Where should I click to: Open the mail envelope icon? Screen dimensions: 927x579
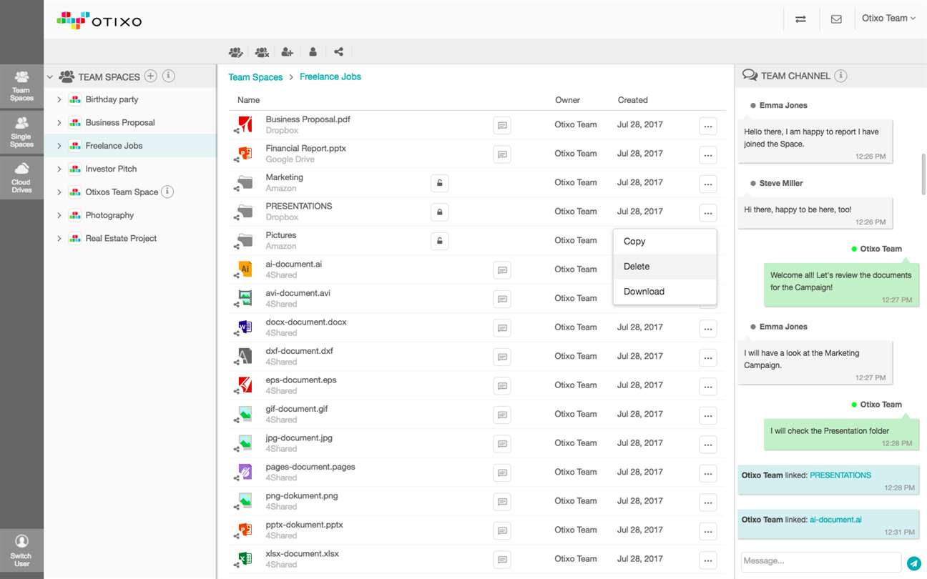836,19
